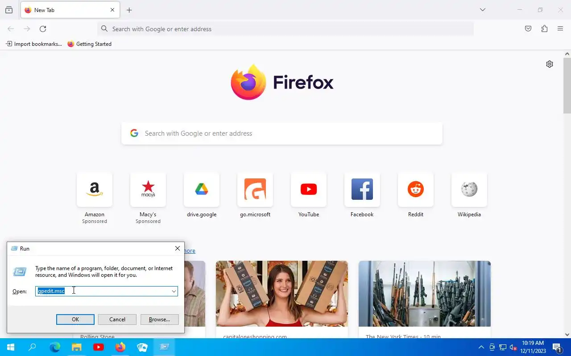Personalize new tab with gear icon

coord(550,64)
